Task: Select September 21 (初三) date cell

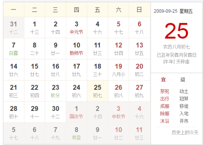Action: (x=14, y=91)
